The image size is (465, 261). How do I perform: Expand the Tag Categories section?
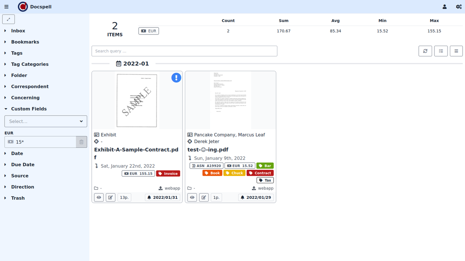29,64
